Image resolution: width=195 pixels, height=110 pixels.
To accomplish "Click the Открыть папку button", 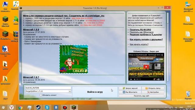I will click(x=153, y=88).
